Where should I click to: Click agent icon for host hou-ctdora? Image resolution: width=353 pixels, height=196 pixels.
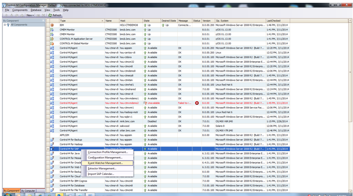52,57
